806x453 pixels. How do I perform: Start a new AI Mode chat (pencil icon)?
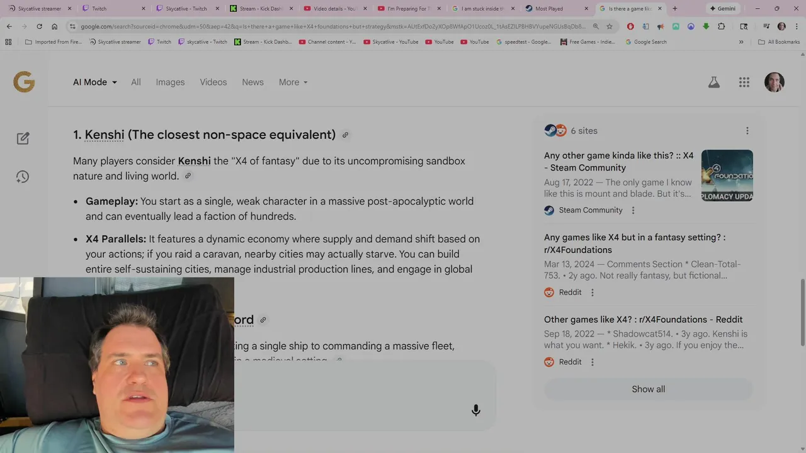coord(23,138)
